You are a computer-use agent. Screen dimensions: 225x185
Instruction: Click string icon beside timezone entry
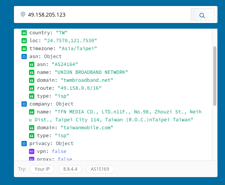point(24,49)
